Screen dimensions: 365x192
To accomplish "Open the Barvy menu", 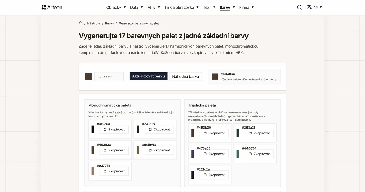I will (x=225, y=7).
